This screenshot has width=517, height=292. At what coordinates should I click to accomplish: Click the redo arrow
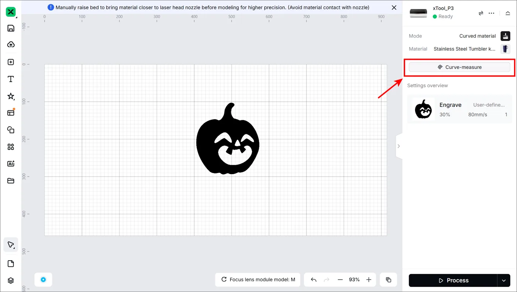click(326, 280)
